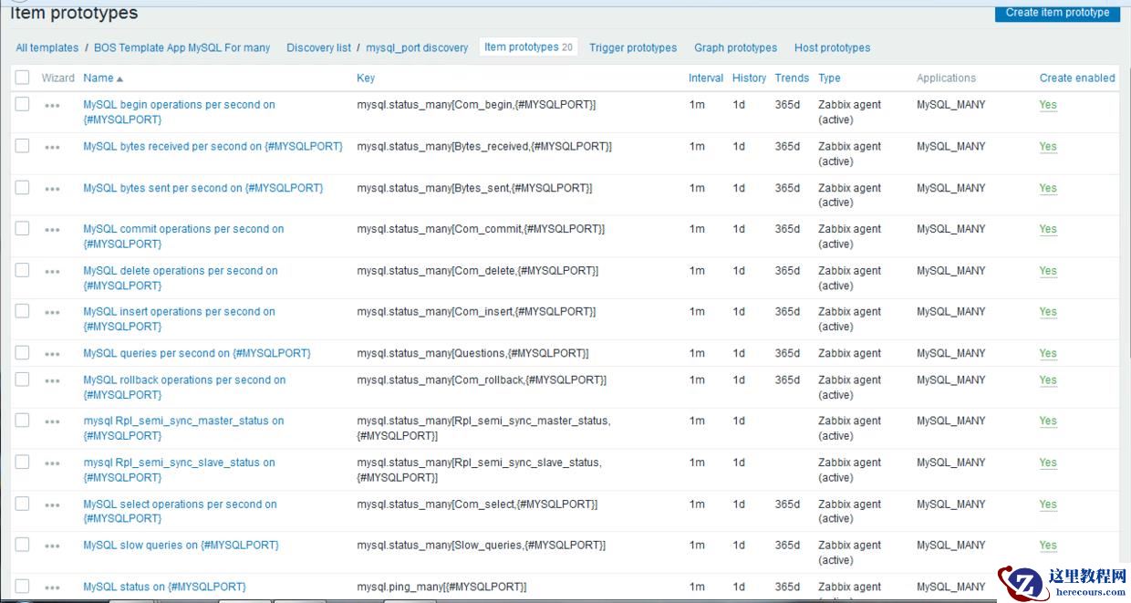Open wizard menu for Rpl_semi_sync_master_status row
The image size is (1131, 603).
click(52, 422)
